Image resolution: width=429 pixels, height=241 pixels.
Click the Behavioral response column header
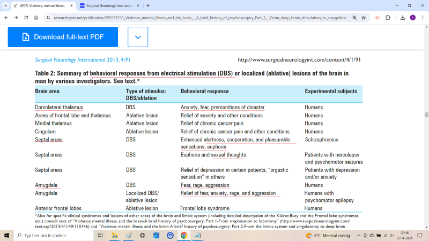204,91
